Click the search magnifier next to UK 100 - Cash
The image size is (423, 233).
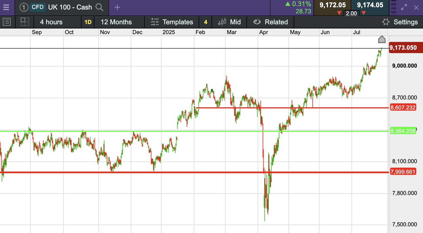pos(99,7)
